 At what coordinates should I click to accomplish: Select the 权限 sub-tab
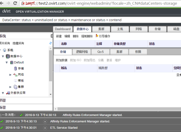click(138, 52)
